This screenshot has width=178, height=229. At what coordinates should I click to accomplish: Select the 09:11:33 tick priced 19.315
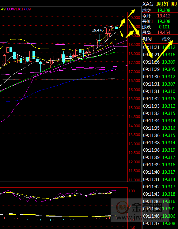pyautogui.click(x=159, y=113)
